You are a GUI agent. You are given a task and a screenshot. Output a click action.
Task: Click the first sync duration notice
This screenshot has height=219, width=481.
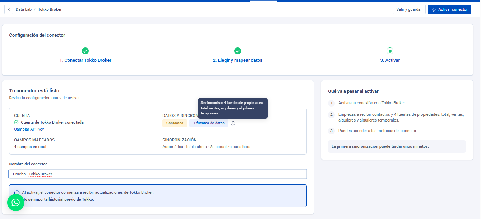click(x=397, y=146)
